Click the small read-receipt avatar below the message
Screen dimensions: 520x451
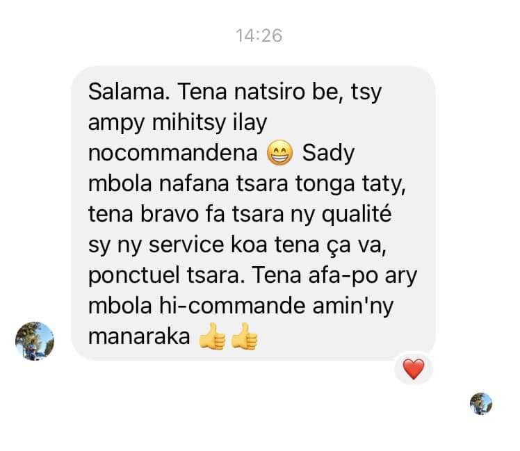(481, 404)
